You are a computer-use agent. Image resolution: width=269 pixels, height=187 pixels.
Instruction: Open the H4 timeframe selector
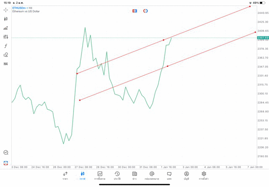point(6,64)
